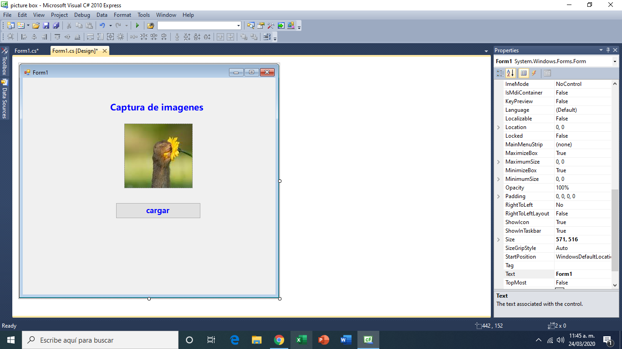This screenshot has height=349, width=622.
Task: Open the Project menu
Action: click(59, 15)
